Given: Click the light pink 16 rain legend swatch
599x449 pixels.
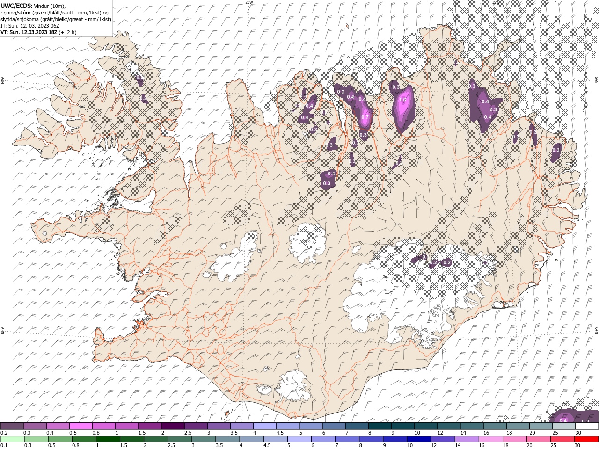Looking at the screenshot, I should coord(490,439).
